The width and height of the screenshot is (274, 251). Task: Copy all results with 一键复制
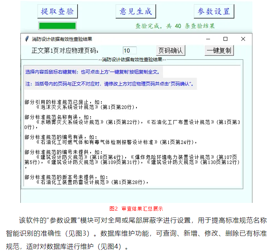(219, 50)
